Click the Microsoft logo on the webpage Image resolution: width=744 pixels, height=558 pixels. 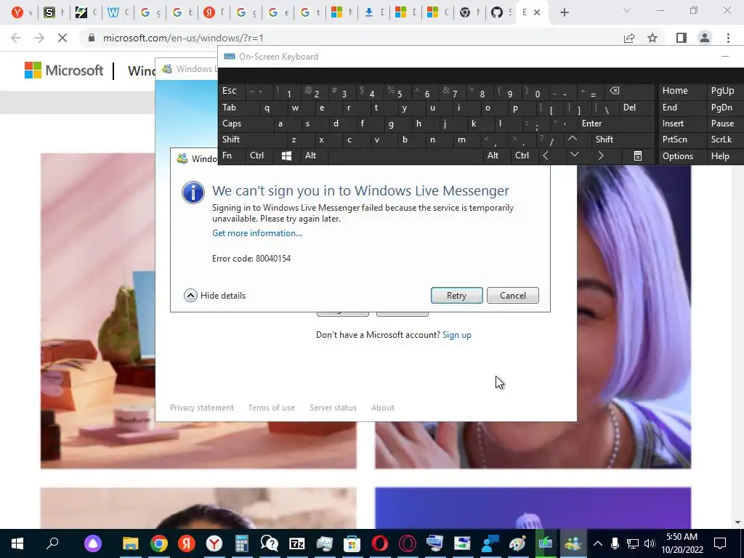tap(64, 70)
